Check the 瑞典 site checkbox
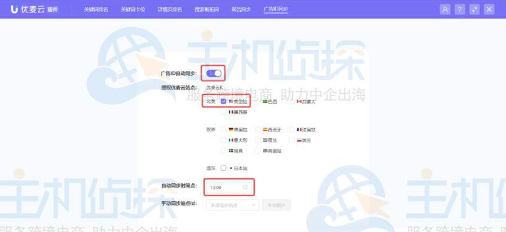 click(223, 151)
